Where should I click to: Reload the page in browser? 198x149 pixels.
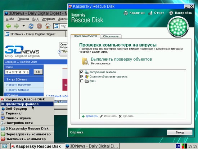pyautogui.click(x=31, y=26)
